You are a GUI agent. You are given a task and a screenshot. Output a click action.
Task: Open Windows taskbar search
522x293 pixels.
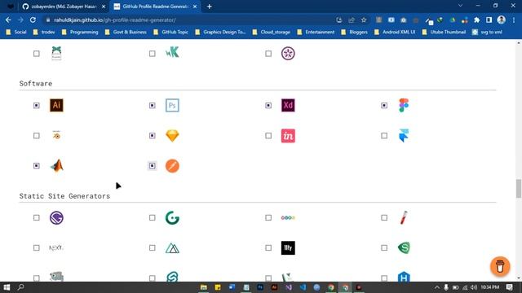(20, 287)
